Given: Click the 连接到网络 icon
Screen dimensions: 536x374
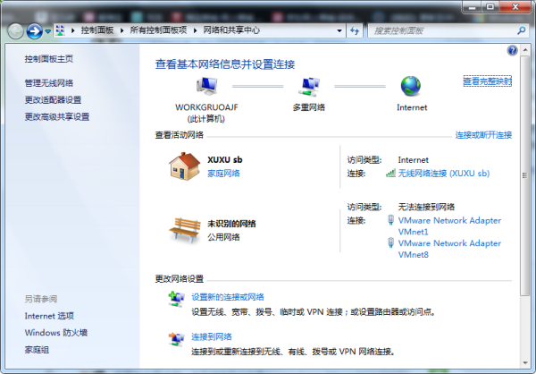Looking at the screenshot, I should [176, 339].
